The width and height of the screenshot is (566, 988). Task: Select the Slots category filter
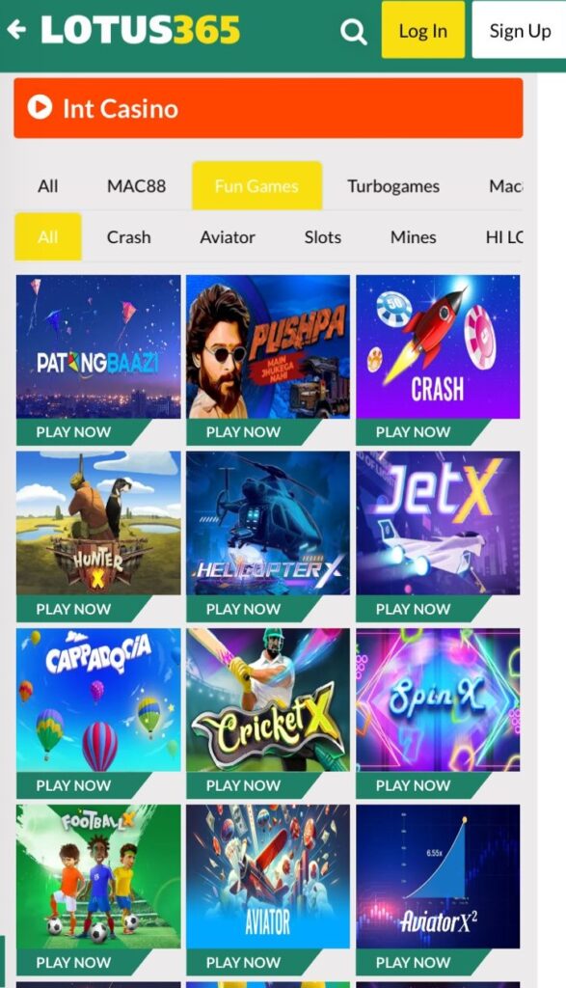click(x=323, y=237)
